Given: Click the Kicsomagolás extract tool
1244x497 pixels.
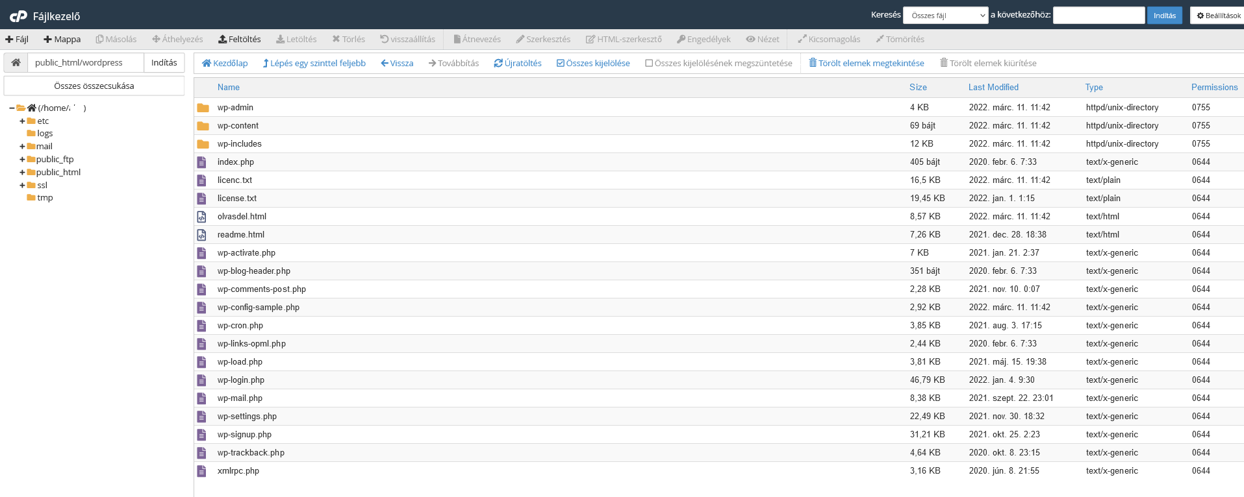Looking at the screenshot, I should pyautogui.click(x=829, y=39).
